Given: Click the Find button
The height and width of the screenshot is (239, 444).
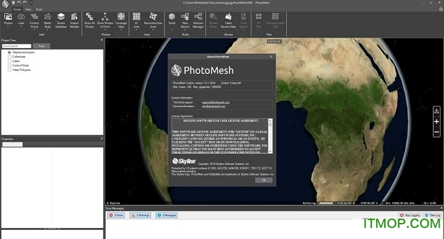Looking at the screenshot, I should [x=41, y=46].
